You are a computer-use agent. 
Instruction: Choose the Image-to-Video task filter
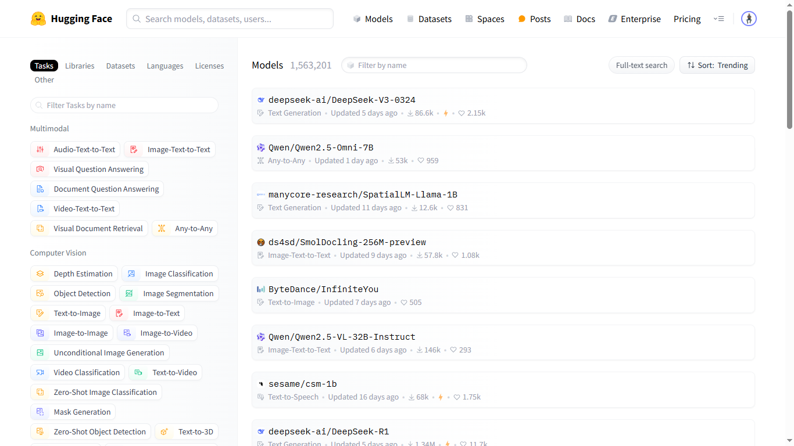157,333
